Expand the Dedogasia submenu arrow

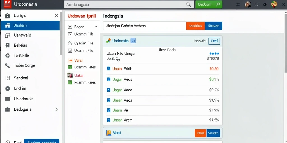click(x=56, y=109)
